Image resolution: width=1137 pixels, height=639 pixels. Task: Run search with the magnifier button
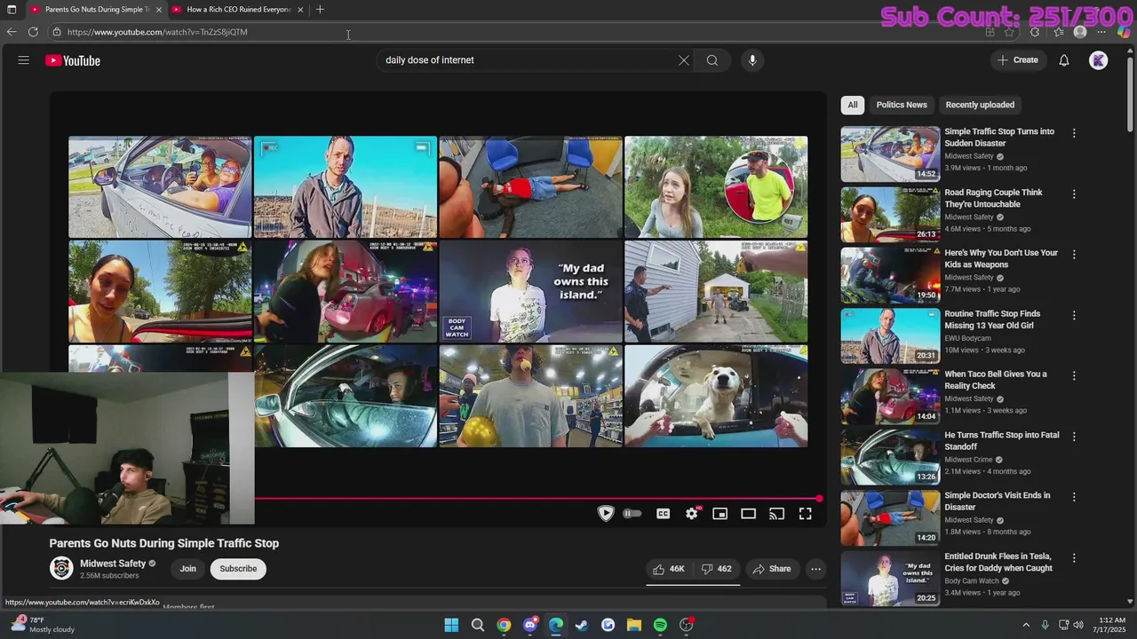click(x=712, y=60)
